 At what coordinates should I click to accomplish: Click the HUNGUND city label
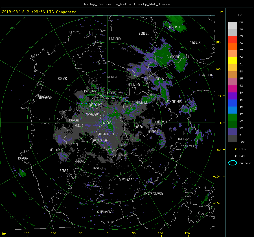[x=134, y=85]
